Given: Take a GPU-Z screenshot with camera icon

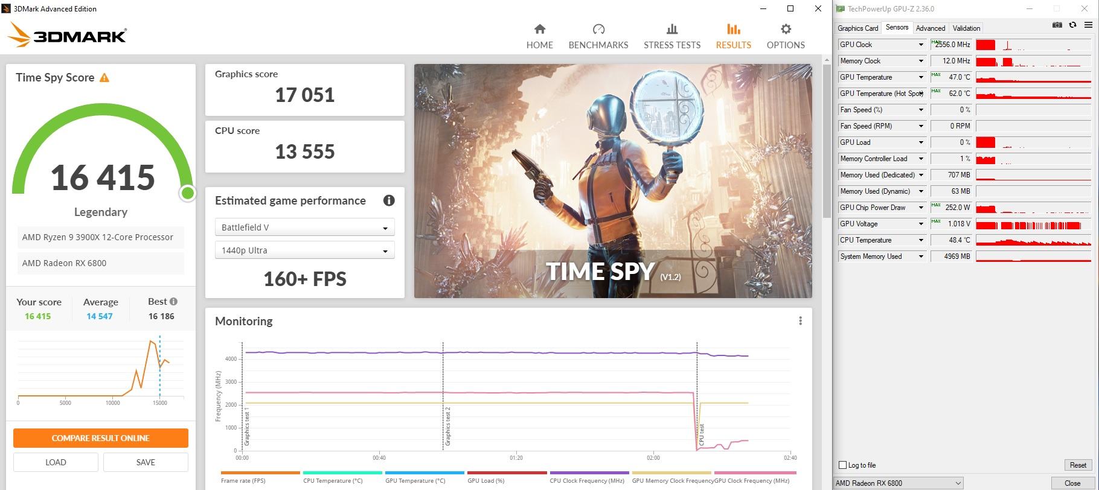Looking at the screenshot, I should tap(1057, 25).
